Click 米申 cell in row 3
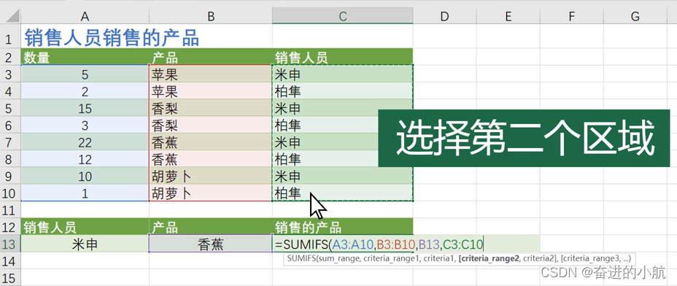 [x=342, y=74]
